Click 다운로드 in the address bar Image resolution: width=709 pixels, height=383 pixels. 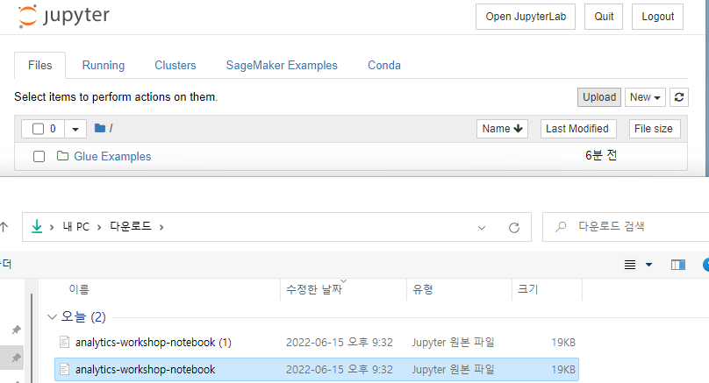(131, 226)
